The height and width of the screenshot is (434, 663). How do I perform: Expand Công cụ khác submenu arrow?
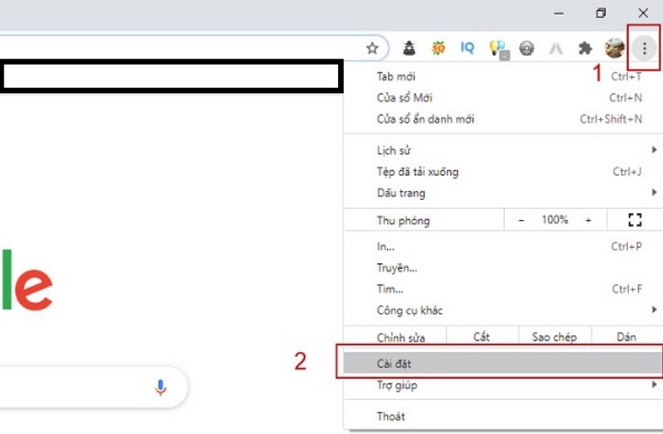654,310
